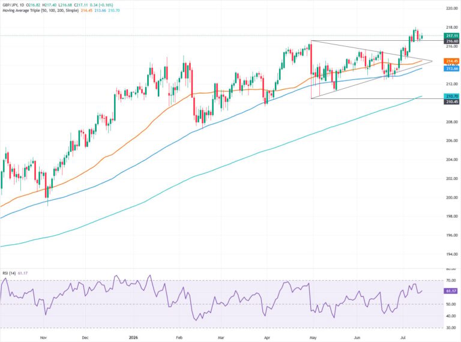
Task: Click the Dec label on the time axis
Action: (x=85, y=338)
